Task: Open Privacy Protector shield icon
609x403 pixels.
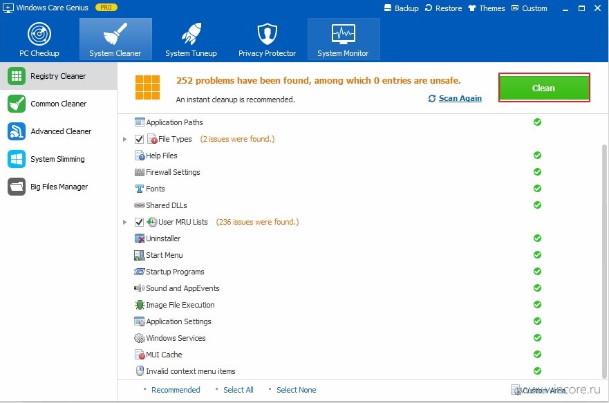Action: click(268, 34)
